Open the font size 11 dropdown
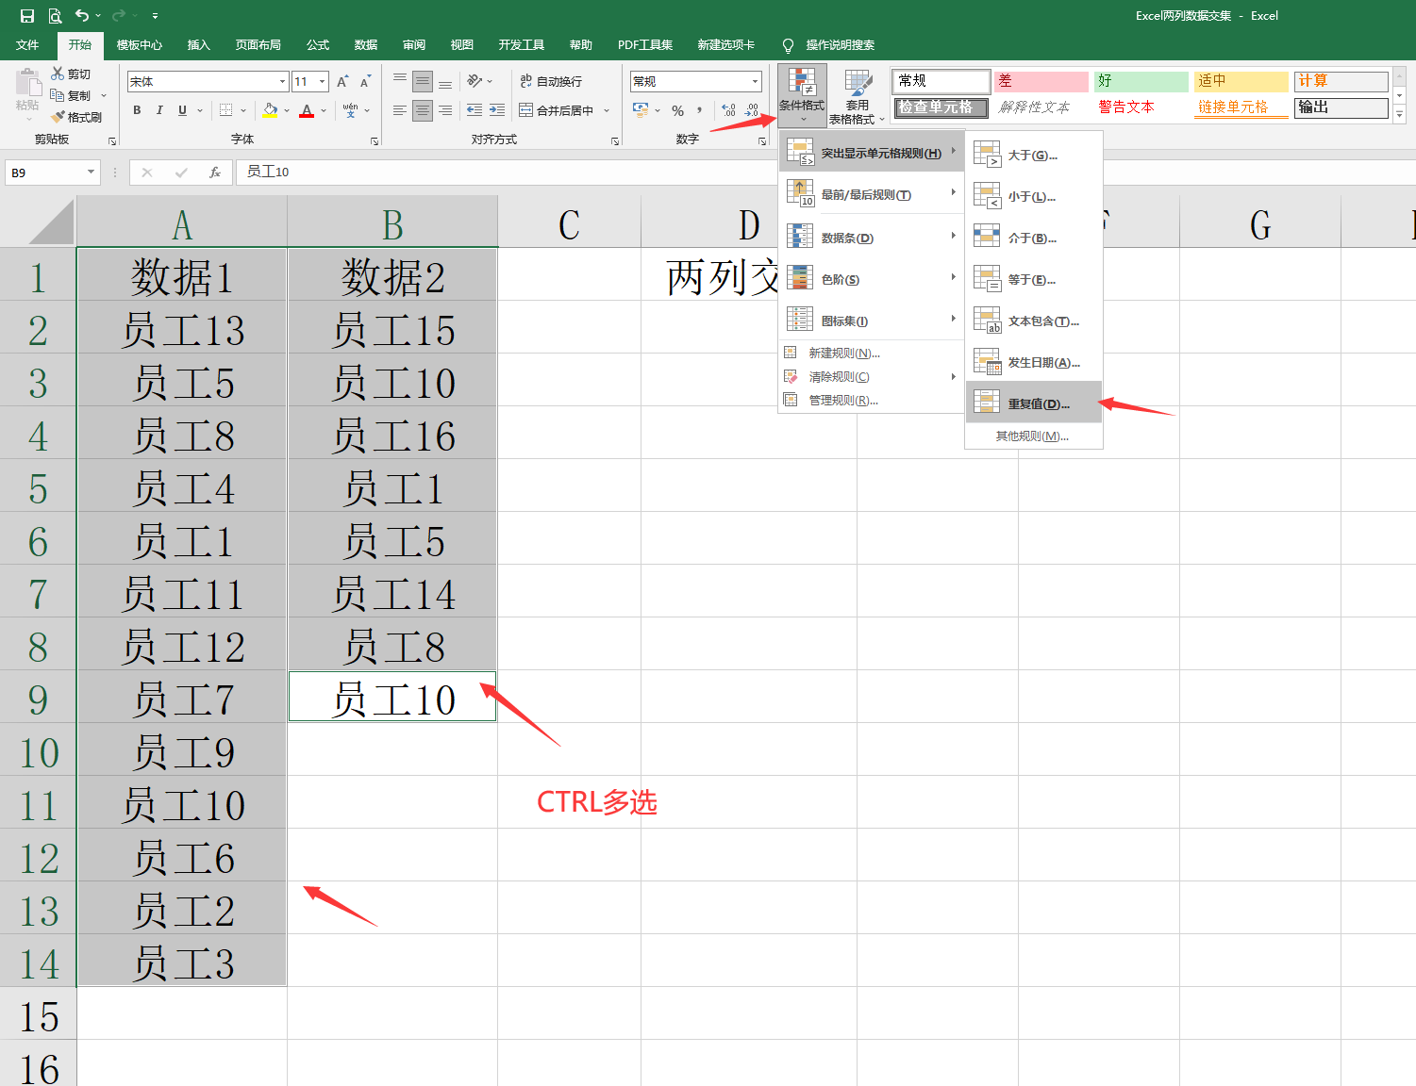This screenshot has width=1416, height=1086. [323, 81]
